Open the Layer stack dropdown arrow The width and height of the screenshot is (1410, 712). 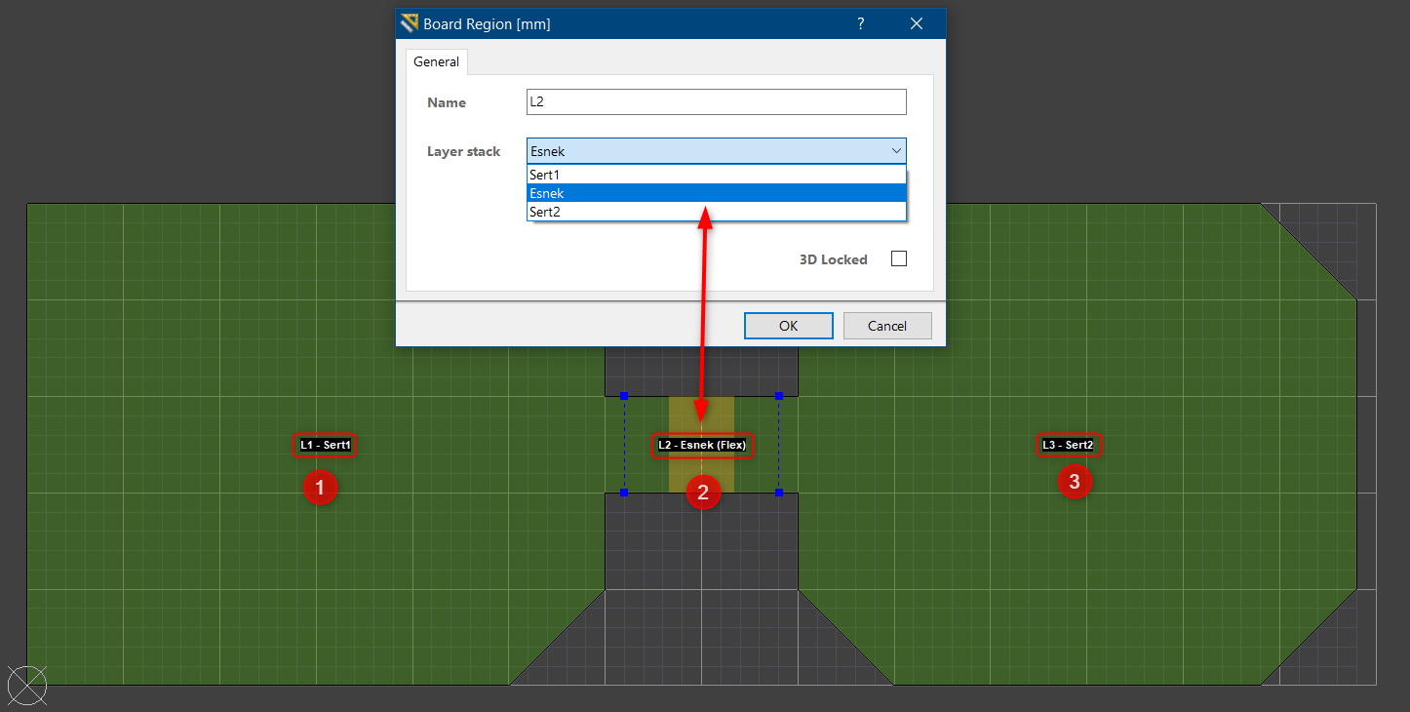896,150
